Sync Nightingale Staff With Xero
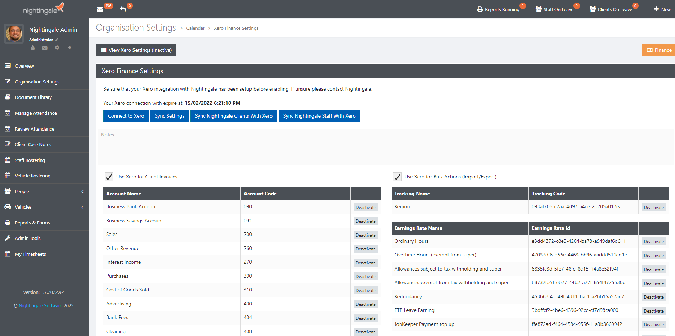The width and height of the screenshot is (675, 336). point(319,116)
